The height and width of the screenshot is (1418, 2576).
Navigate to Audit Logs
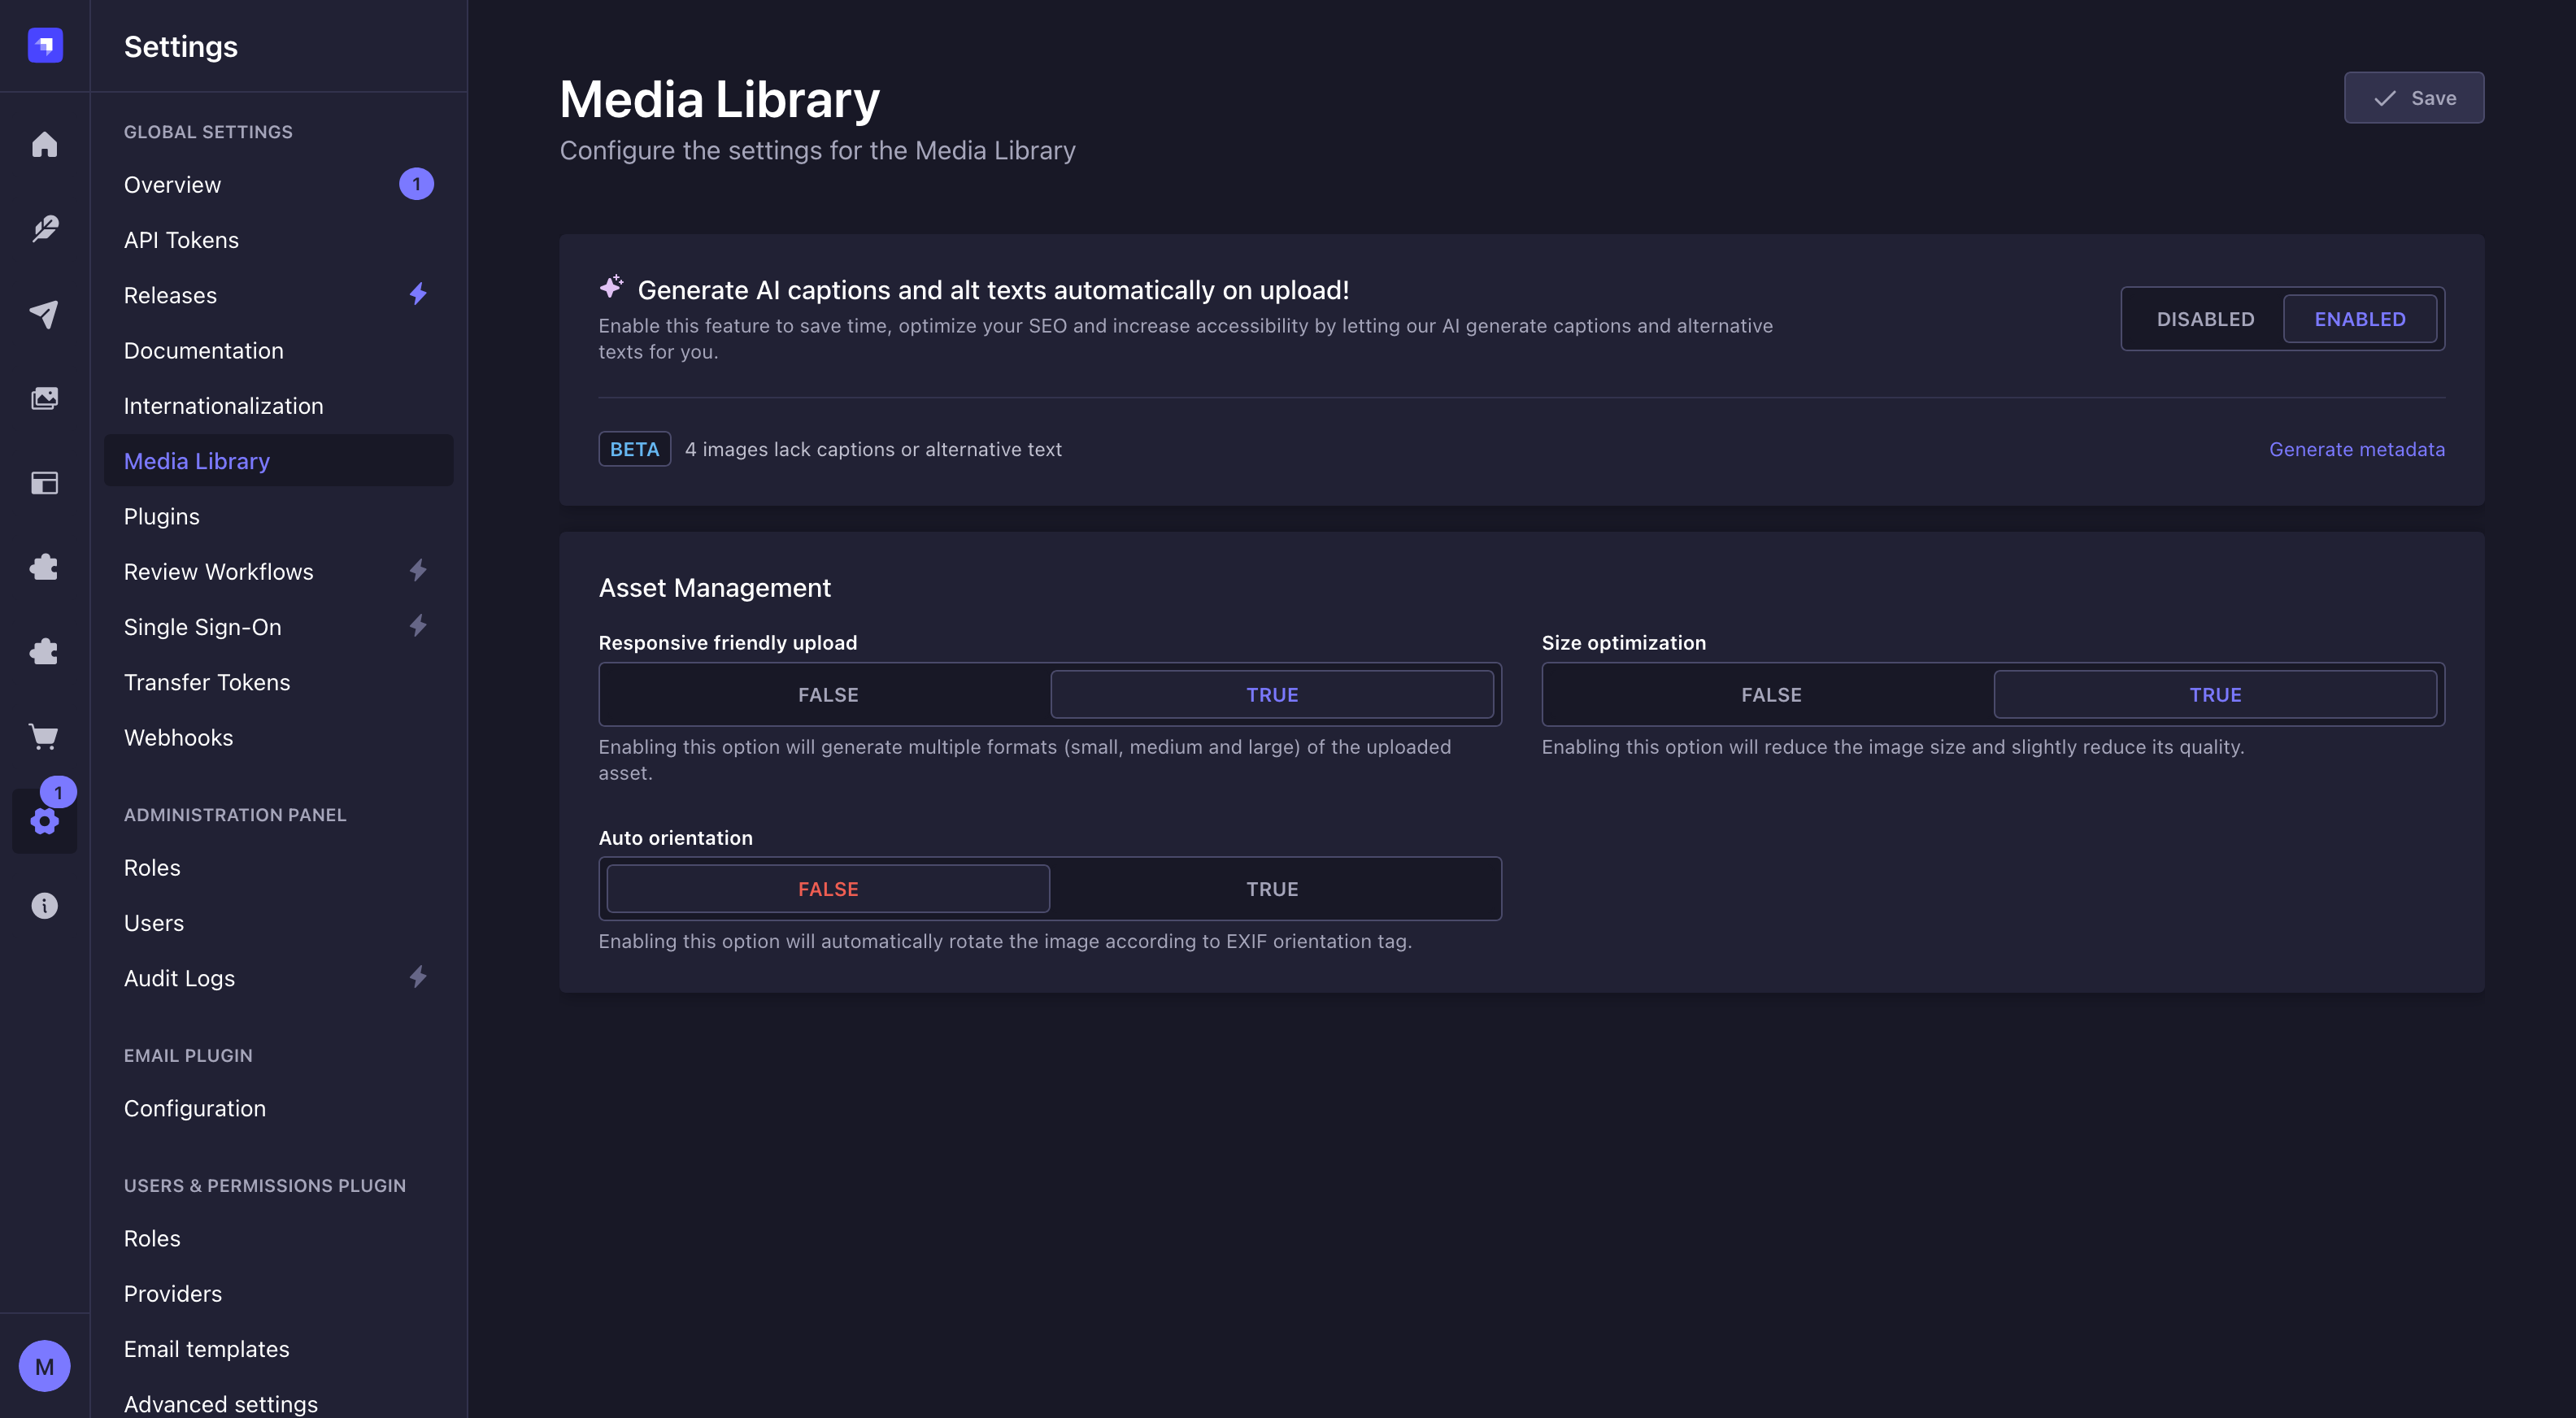pyautogui.click(x=179, y=978)
